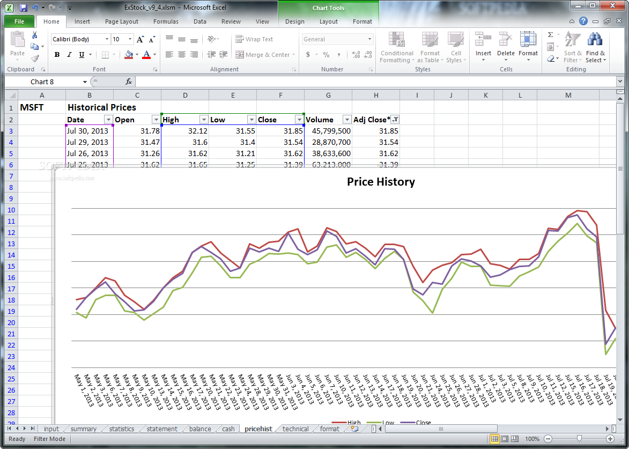The image size is (629, 449).
Task: Click Decrease Indent icon
Action: (211, 55)
